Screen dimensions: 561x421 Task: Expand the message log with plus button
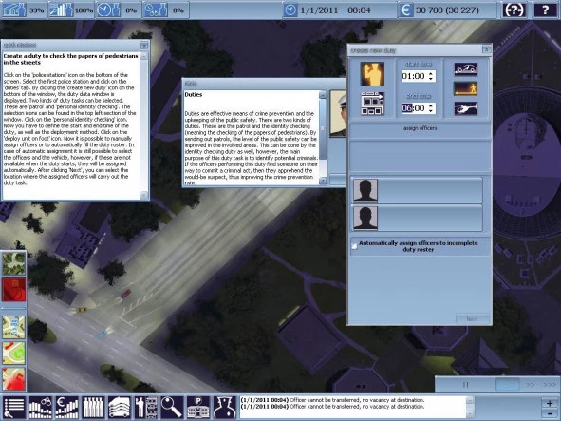tap(550, 403)
